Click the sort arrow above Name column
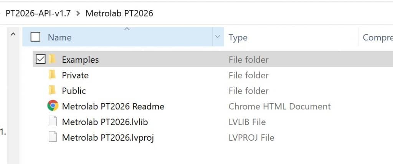The height and width of the screenshot is (164, 393). click(x=127, y=29)
